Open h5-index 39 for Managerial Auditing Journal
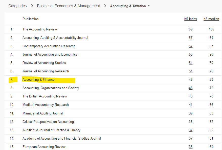Screen dimensions: 222x150 tap(191, 113)
